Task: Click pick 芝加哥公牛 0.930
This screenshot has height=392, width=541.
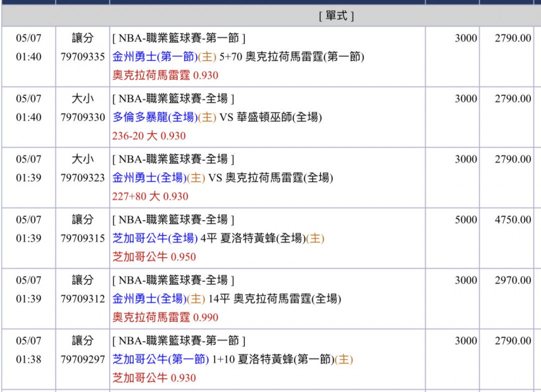Action: coord(154,378)
